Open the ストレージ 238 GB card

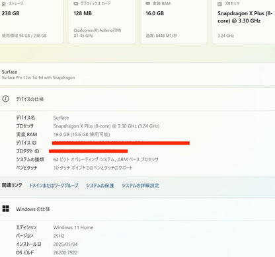coord(32,21)
